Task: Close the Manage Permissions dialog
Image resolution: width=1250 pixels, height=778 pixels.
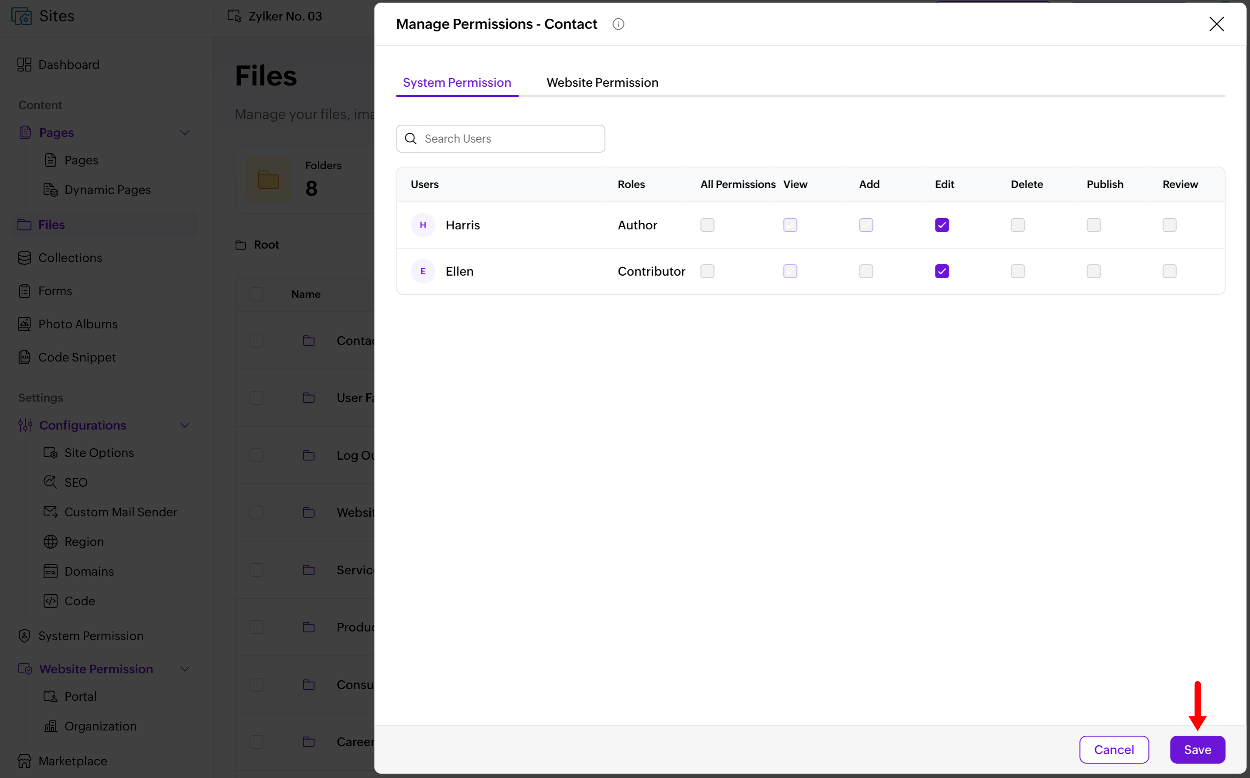Action: pos(1216,24)
